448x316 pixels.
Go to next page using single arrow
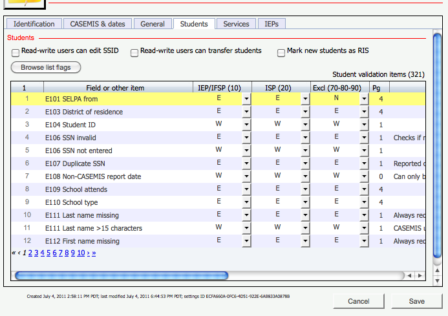(89, 253)
